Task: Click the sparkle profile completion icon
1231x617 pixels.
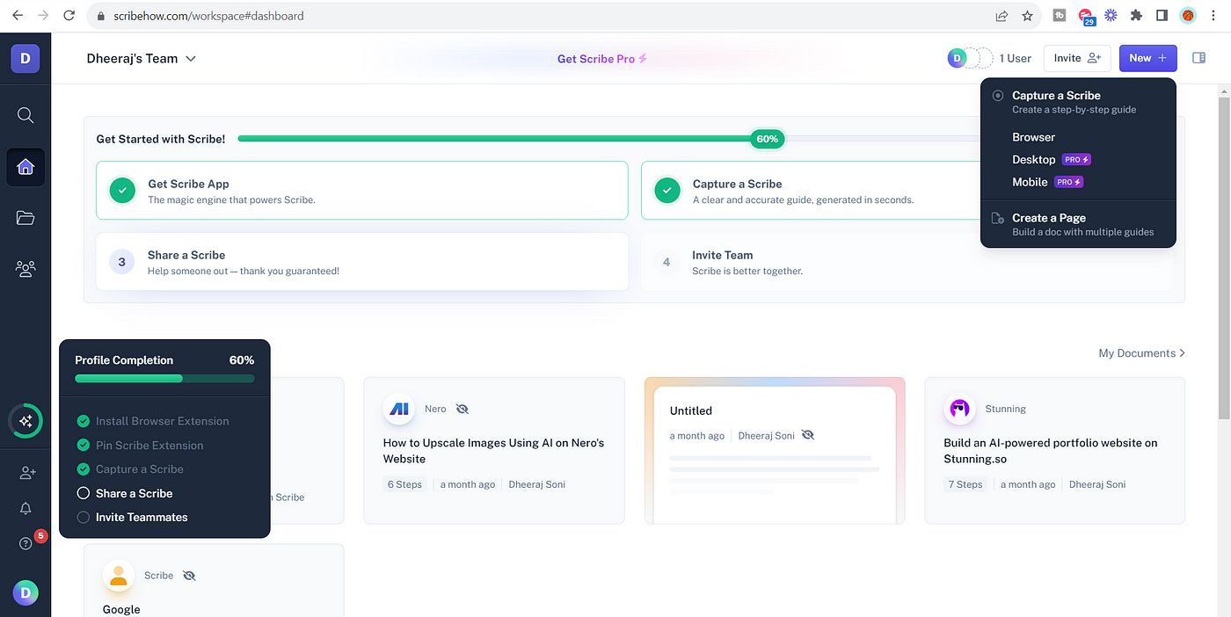Action: 25,420
